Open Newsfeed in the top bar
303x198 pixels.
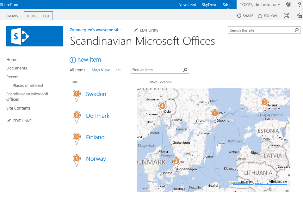187,5
